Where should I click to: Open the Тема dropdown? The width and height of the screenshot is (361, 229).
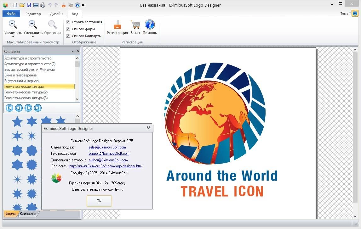[345, 13]
